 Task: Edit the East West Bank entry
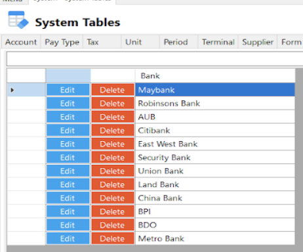pos(68,144)
